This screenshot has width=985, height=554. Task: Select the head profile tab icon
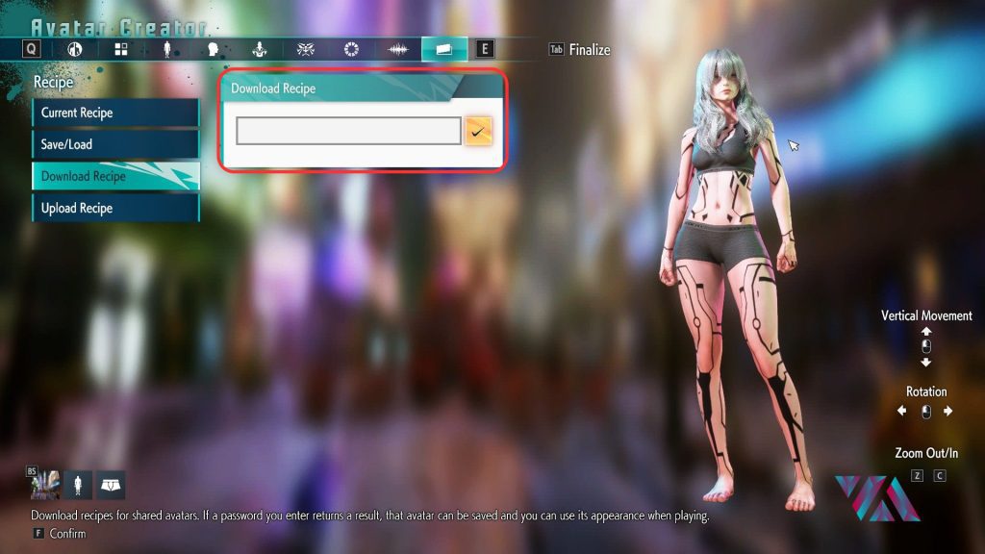coord(213,49)
